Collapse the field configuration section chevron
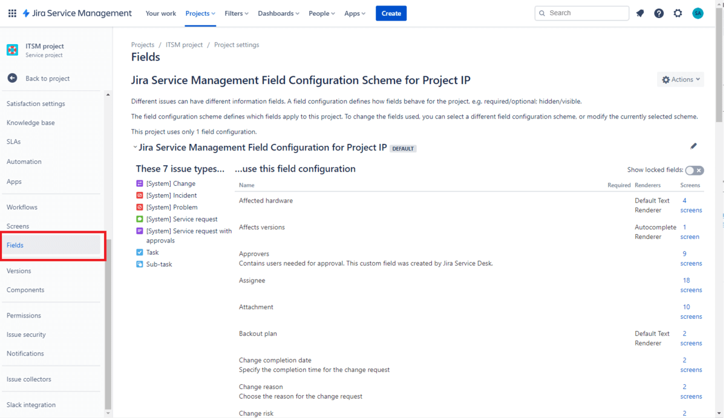Screen dimensions: 726x418 (x=134, y=147)
